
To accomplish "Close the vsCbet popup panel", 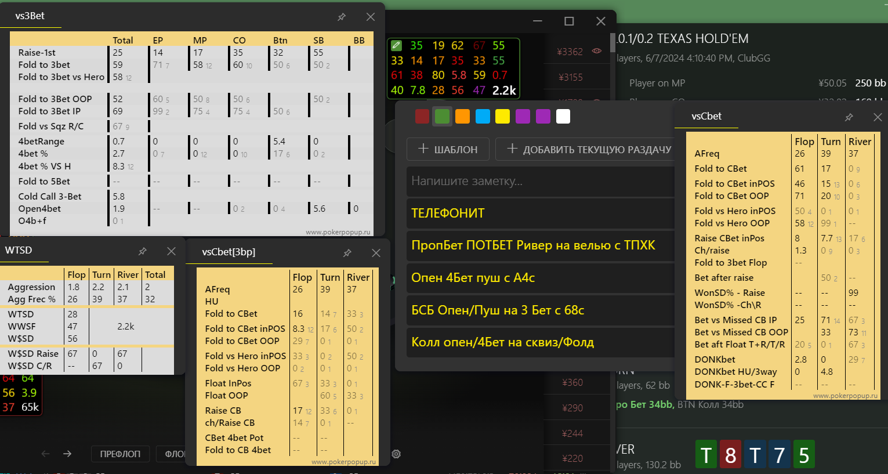I will (x=878, y=117).
